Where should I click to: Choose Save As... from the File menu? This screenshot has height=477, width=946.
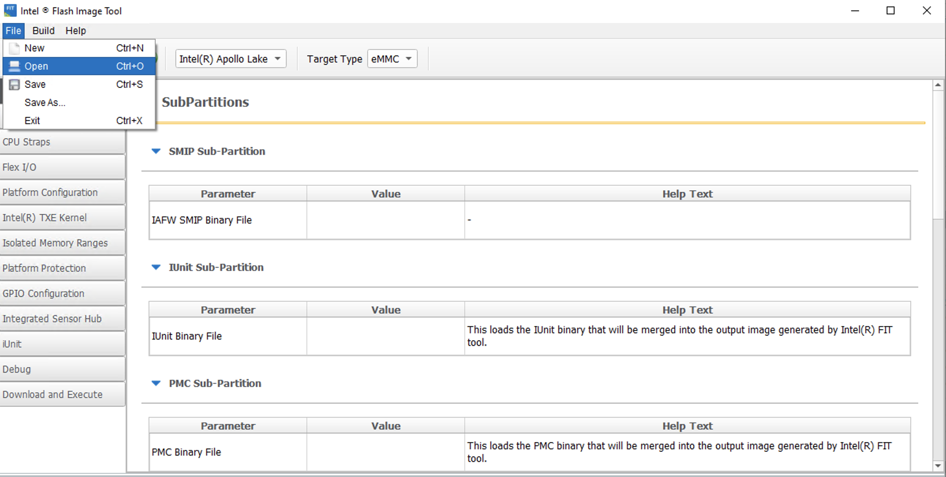(x=79, y=103)
